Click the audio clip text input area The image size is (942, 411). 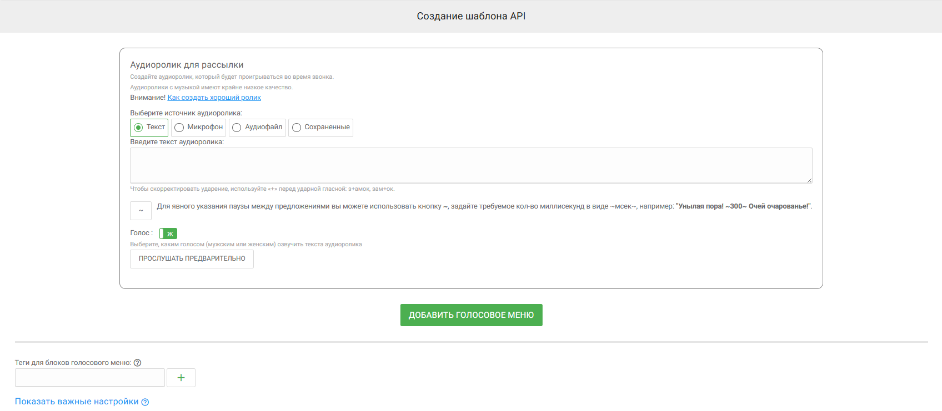471,165
